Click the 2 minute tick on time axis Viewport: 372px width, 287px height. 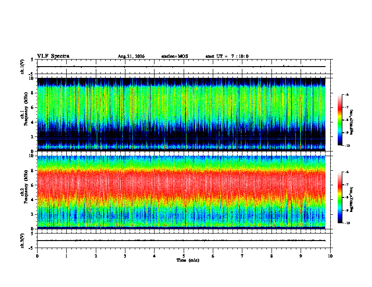pyautogui.click(x=96, y=256)
